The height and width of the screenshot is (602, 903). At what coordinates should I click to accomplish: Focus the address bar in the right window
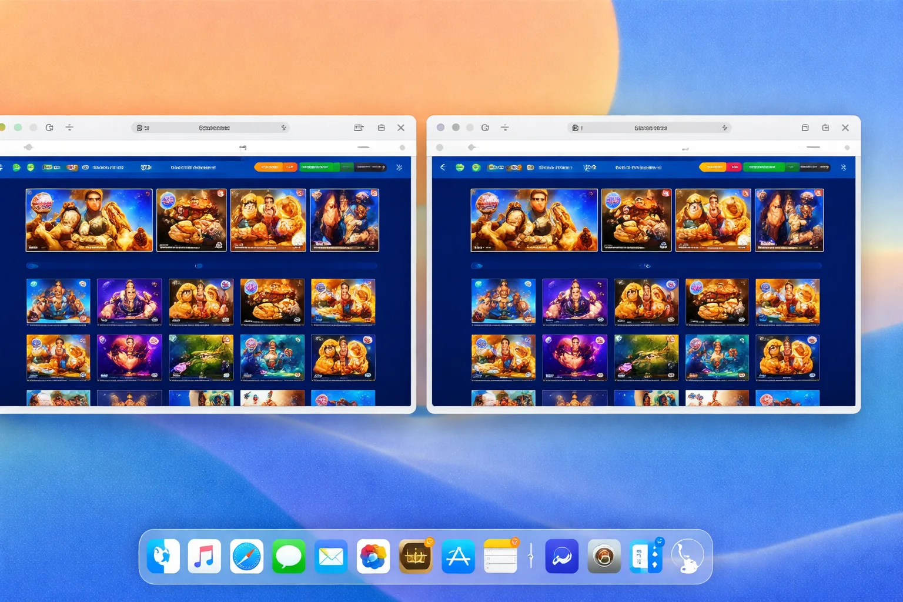click(650, 128)
